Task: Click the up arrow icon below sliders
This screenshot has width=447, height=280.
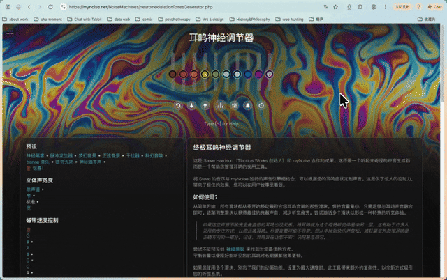Action: pyautogui.click(x=205, y=106)
